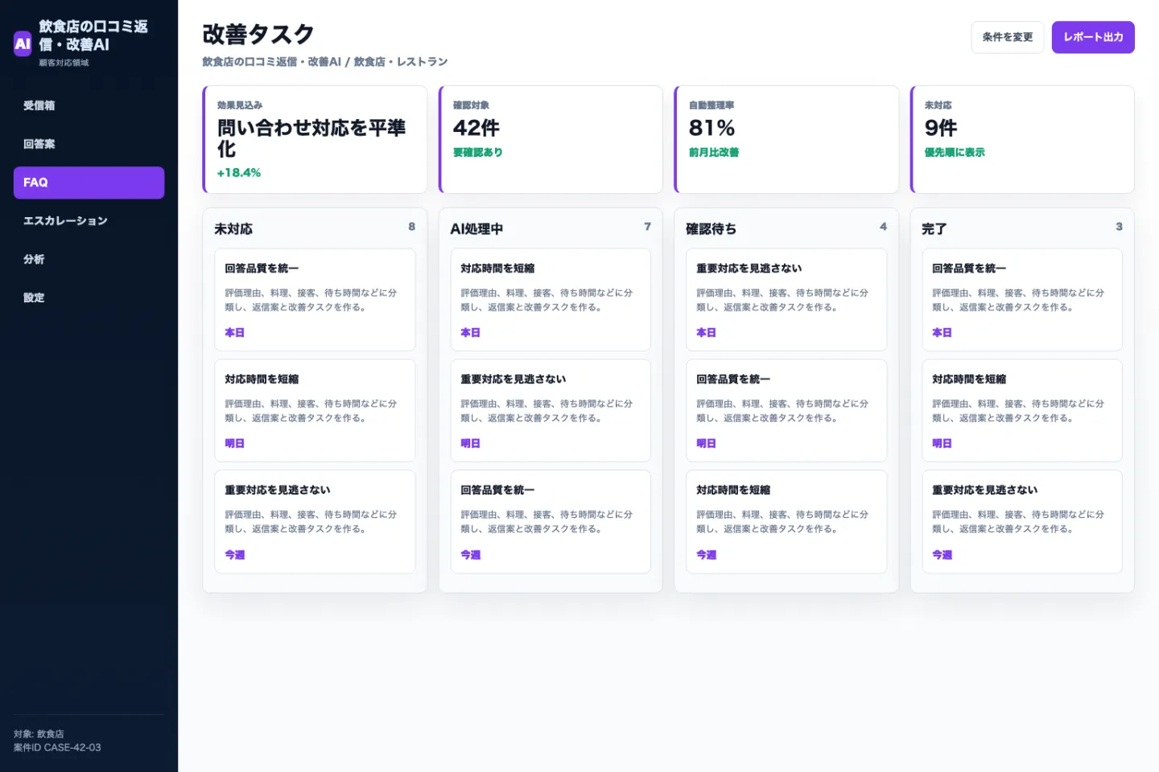The image size is (1159, 772).
Task: Open 重要対応を見逃さない card in 確認待ち column
Action: tap(786, 299)
